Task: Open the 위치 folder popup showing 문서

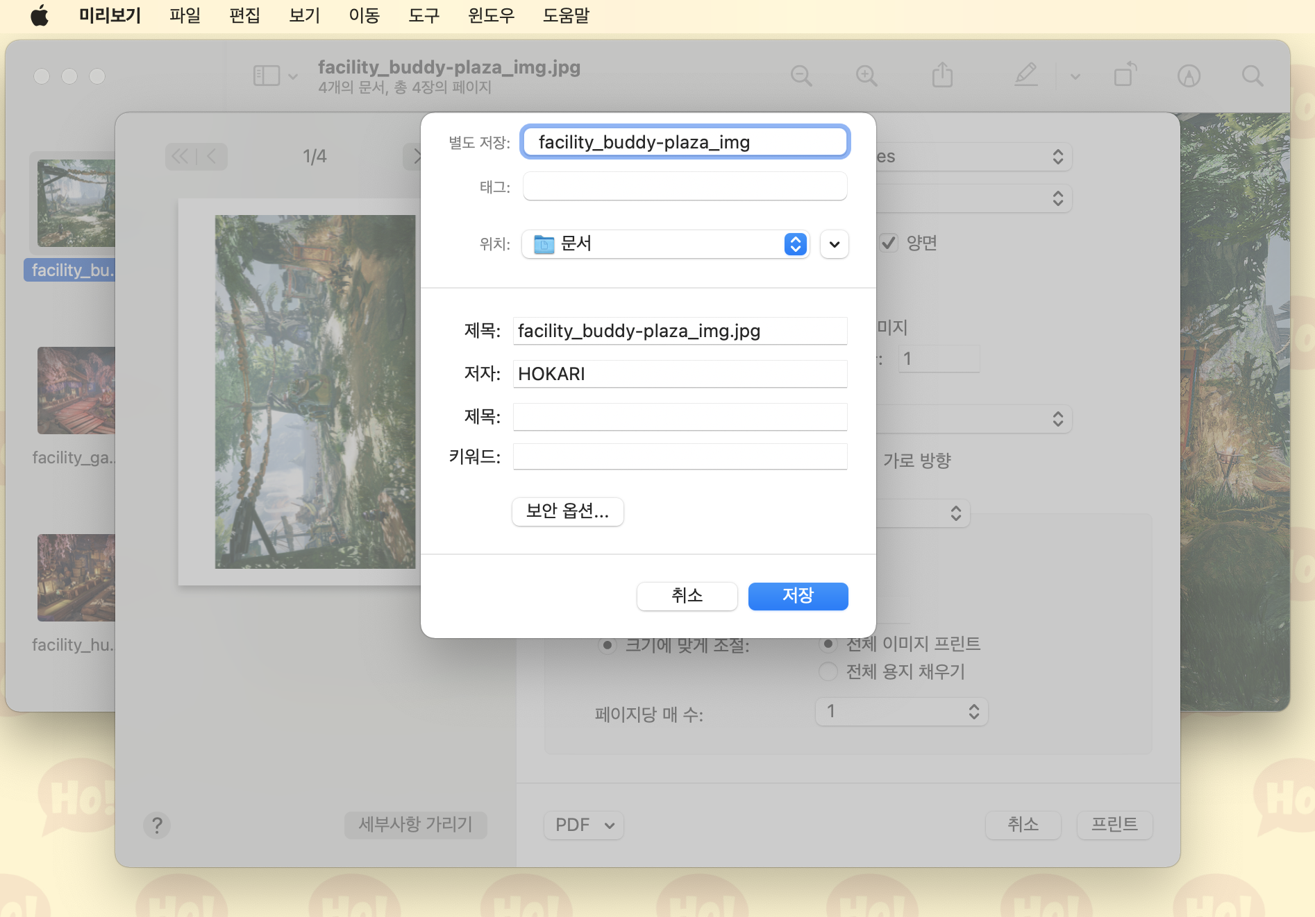Action: pyautogui.click(x=665, y=244)
